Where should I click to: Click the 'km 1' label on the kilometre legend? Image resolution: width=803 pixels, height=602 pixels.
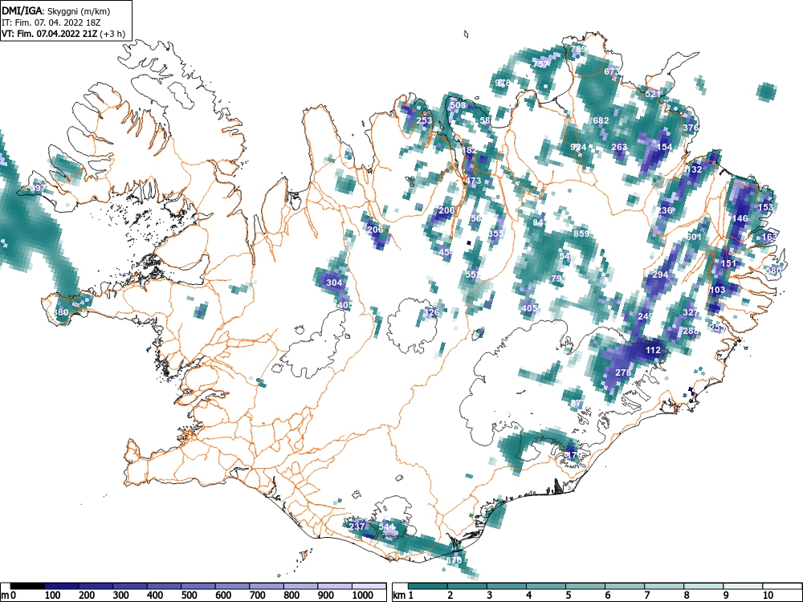coord(404,596)
